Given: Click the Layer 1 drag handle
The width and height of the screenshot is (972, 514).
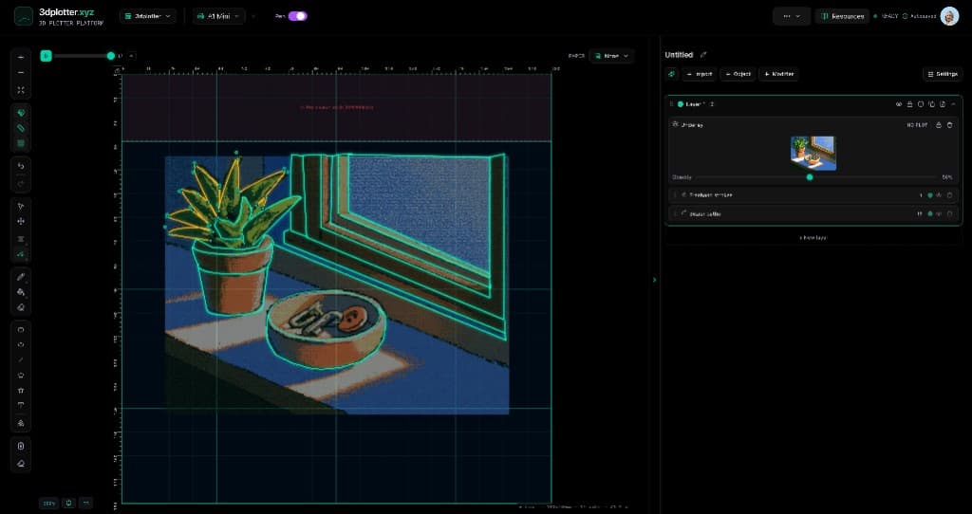Looking at the screenshot, I should tap(671, 104).
